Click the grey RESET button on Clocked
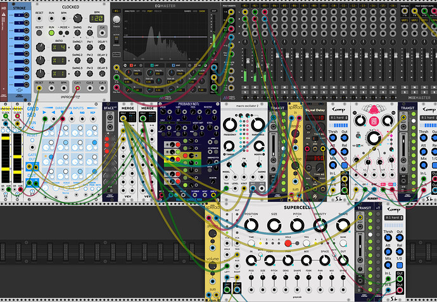437x302 pixels. [x=39, y=32]
